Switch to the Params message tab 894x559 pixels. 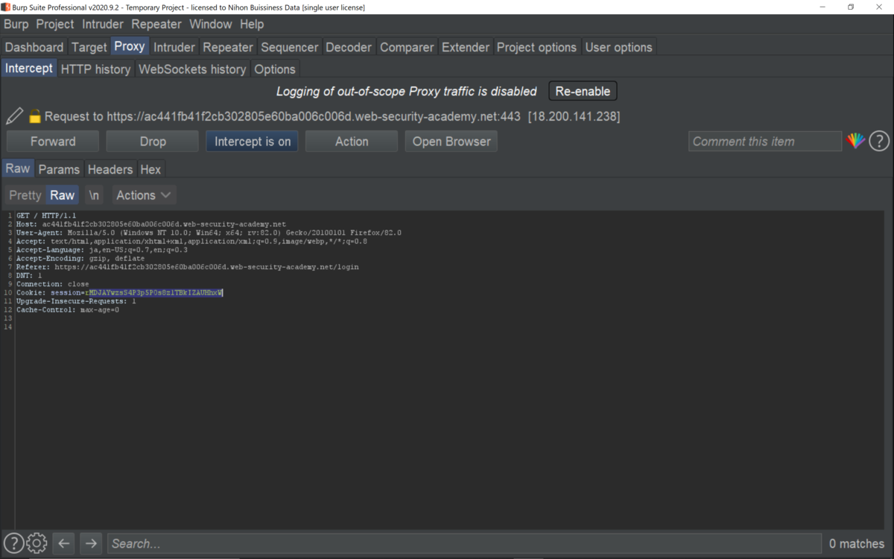pyautogui.click(x=59, y=169)
